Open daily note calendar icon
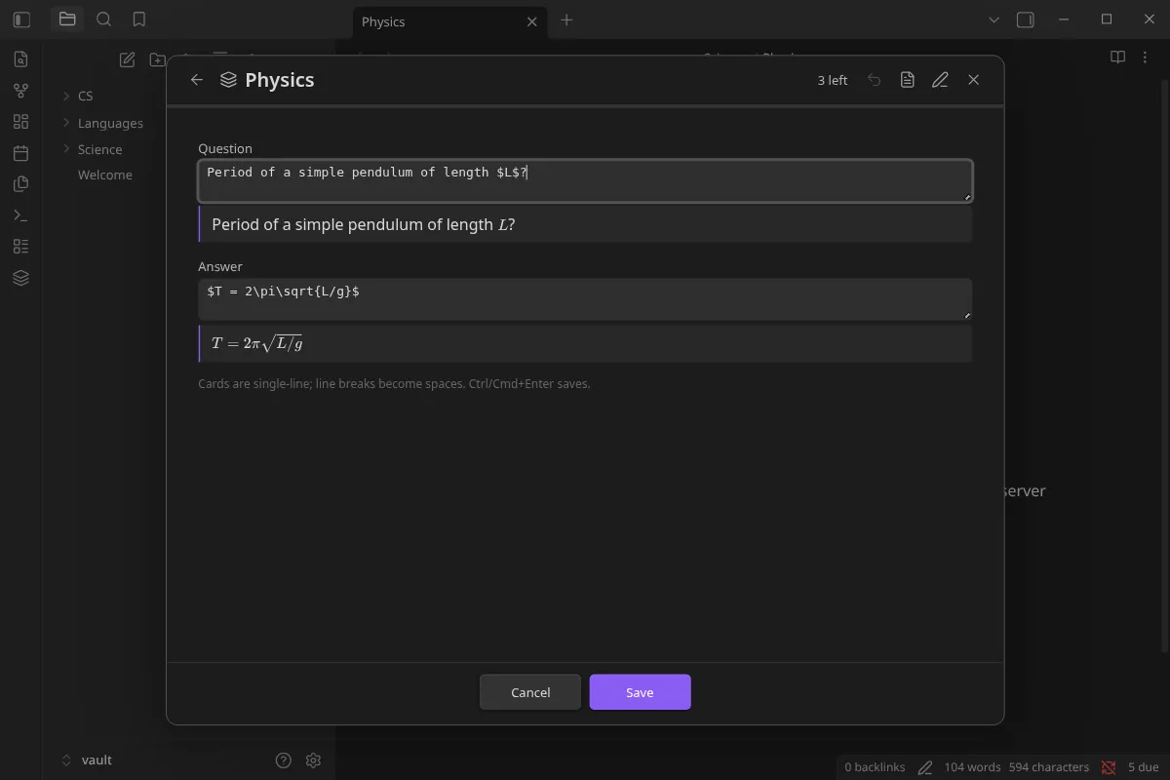 tap(20, 153)
